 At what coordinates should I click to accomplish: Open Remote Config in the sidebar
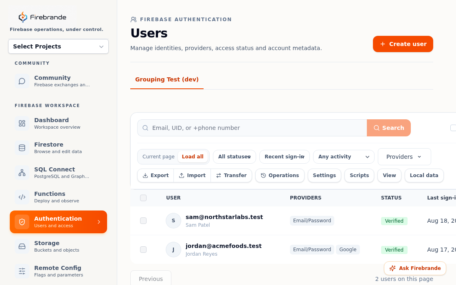coord(59,271)
